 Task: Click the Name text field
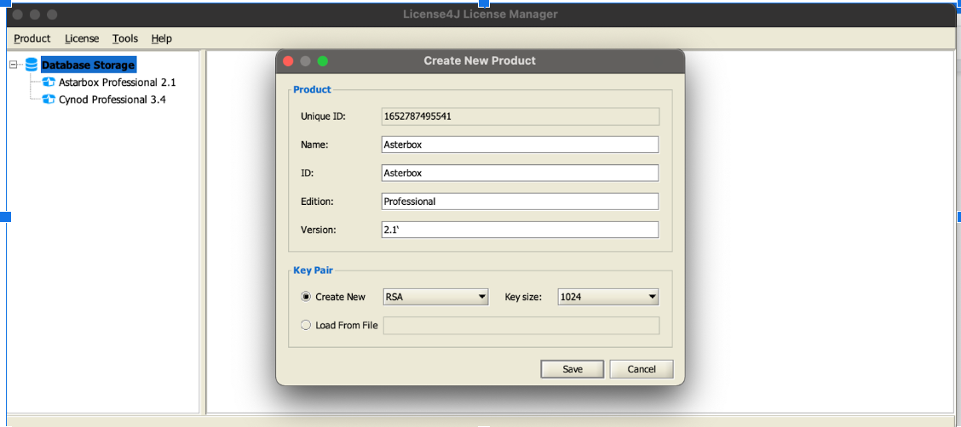(x=520, y=145)
